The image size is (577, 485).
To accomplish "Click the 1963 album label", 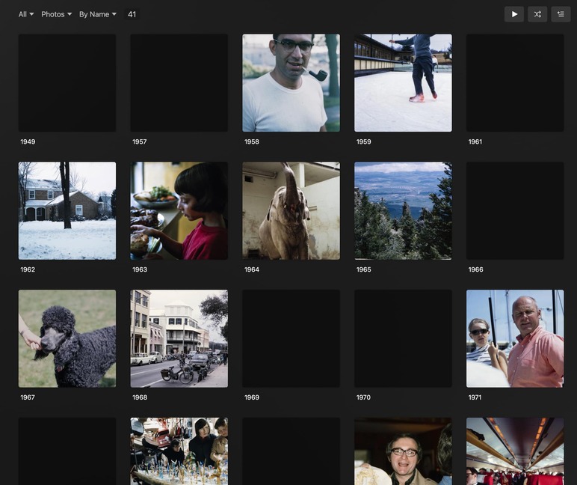I will pos(140,269).
